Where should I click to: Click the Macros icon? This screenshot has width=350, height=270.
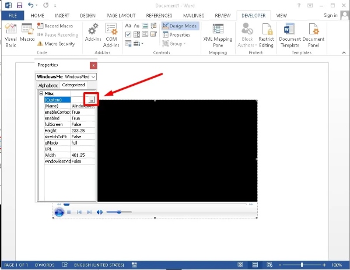pyautogui.click(x=27, y=34)
